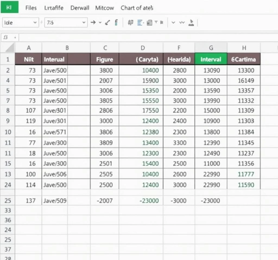The height and width of the screenshot is (260, 278).
Task: Select column G header
Action: point(211,48)
